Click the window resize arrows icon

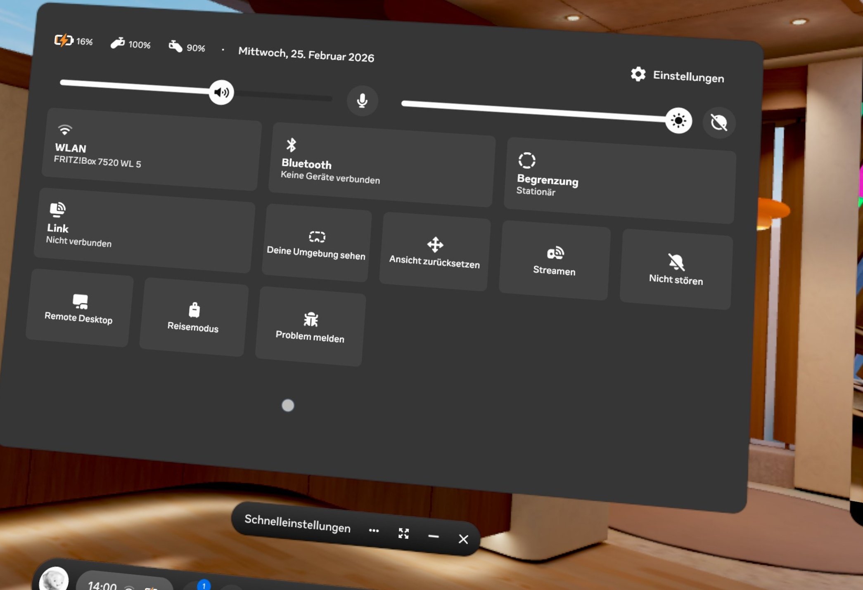click(x=403, y=533)
